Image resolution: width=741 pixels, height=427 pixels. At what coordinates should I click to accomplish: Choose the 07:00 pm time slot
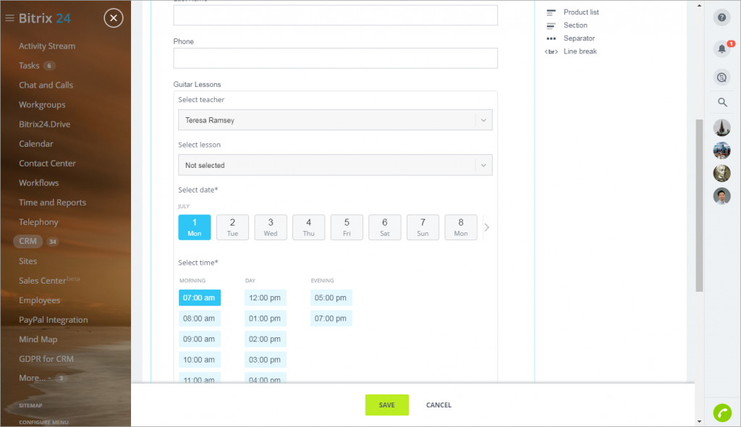click(x=331, y=318)
